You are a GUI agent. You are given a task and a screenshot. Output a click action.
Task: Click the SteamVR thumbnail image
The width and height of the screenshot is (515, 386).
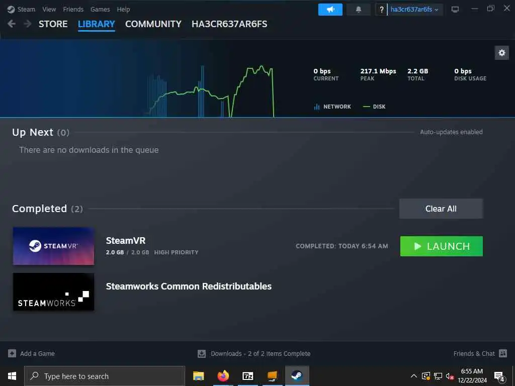(53, 246)
